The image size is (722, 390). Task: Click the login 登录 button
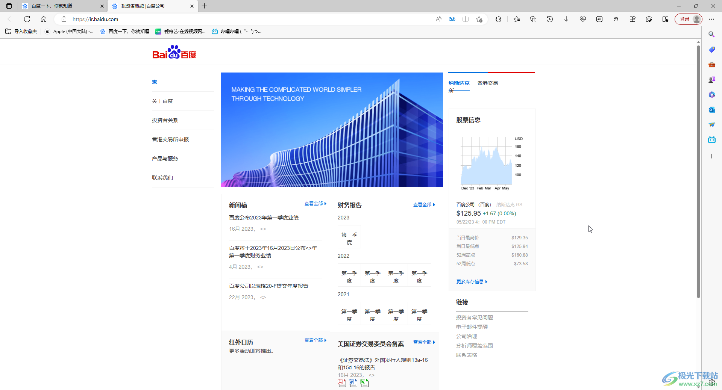pos(689,19)
